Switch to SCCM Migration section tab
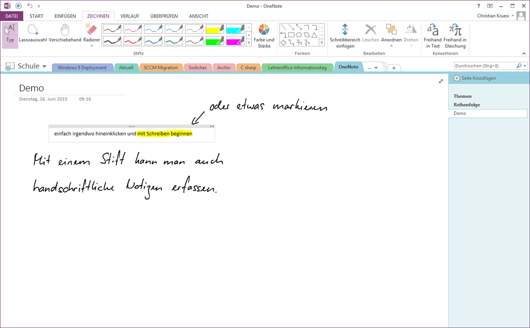The height and width of the screenshot is (328, 530). point(160,68)
